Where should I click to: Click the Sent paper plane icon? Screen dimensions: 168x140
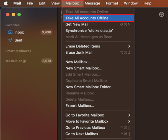tap(10, 40)
